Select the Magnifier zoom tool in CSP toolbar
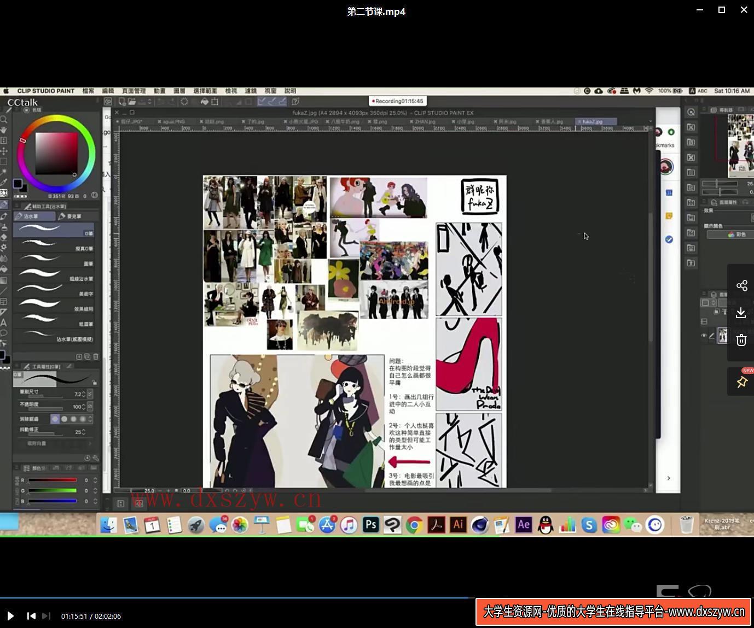 [3, 119]
